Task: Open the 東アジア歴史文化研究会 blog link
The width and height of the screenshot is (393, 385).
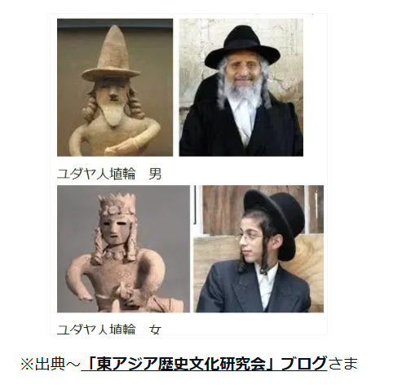Action: (204, 364)
